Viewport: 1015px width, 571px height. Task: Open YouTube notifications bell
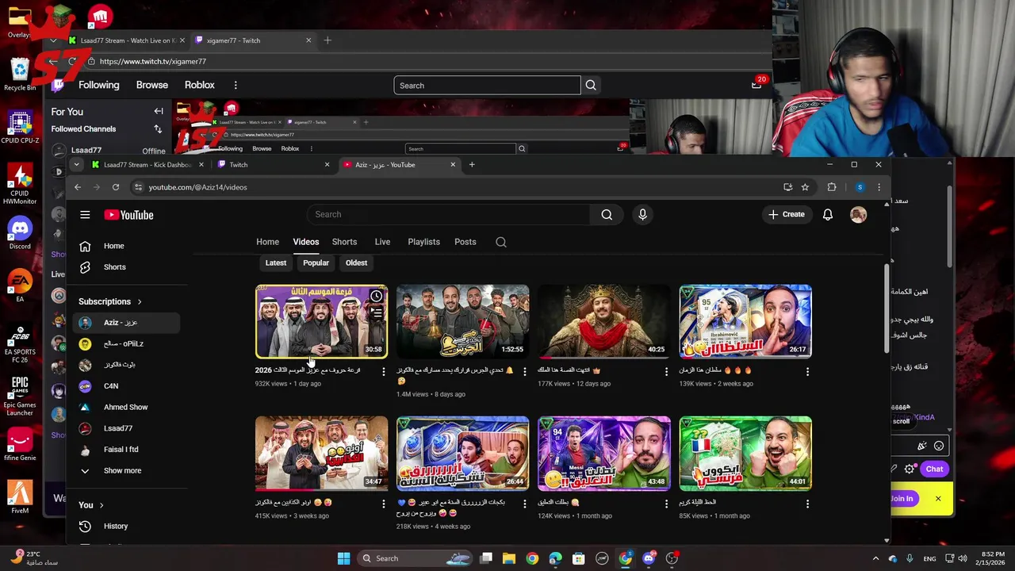tap(827, 214)
